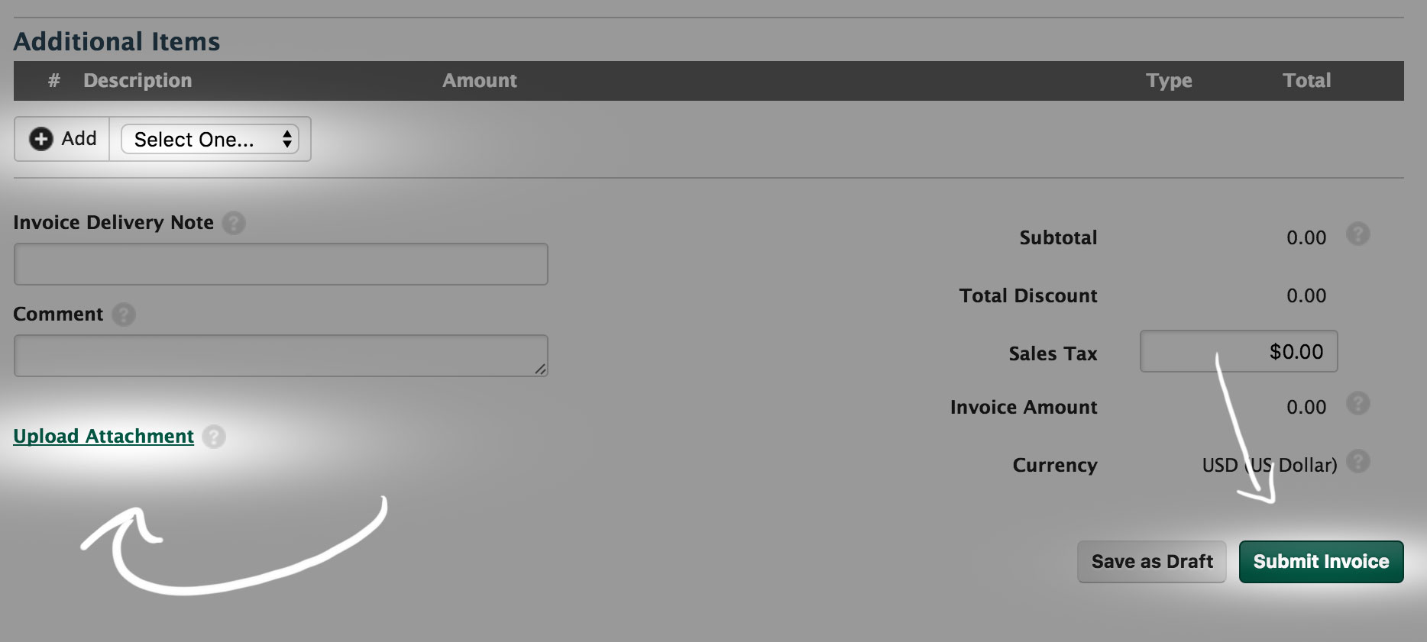The image size is (1427, 642).
Task: Click the Invoice Delivery Note label
Action: click(x=113, y=223)
